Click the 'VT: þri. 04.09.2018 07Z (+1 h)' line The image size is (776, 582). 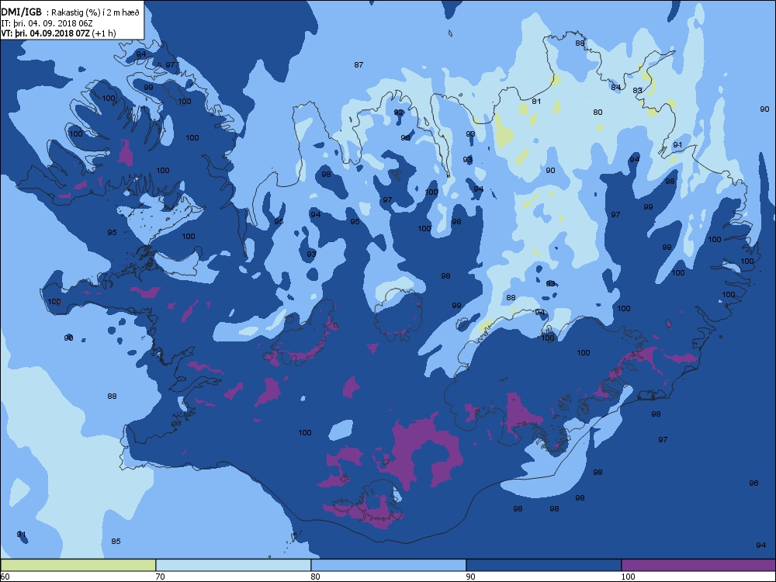point(58,33)
